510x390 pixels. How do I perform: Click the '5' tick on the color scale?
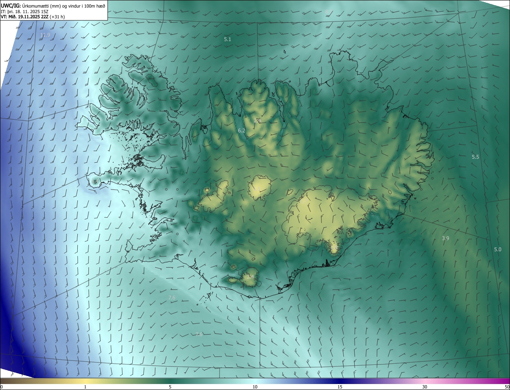170,387
